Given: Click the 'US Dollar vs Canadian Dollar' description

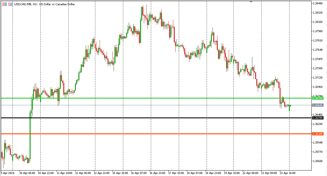Looking at the screenshot, I should 57,4.
